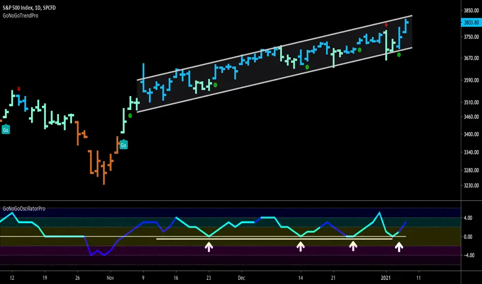Click the 3510.00 price axis label
The image size is (482, 284).
tap(471, 102)
